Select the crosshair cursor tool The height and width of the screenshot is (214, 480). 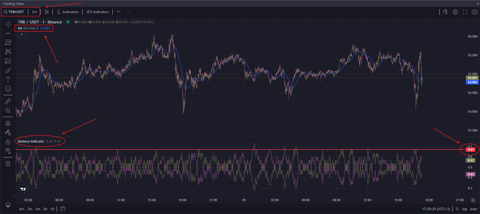8,24
